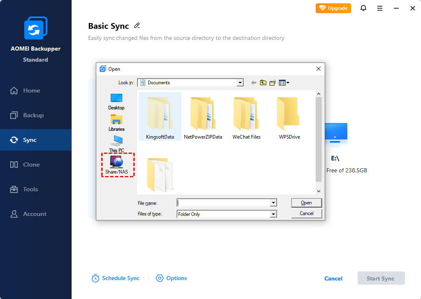The height and width of the screenshot is (299, 421).
Task: Edit task name with pencil icon
Action: click(137, 25)
